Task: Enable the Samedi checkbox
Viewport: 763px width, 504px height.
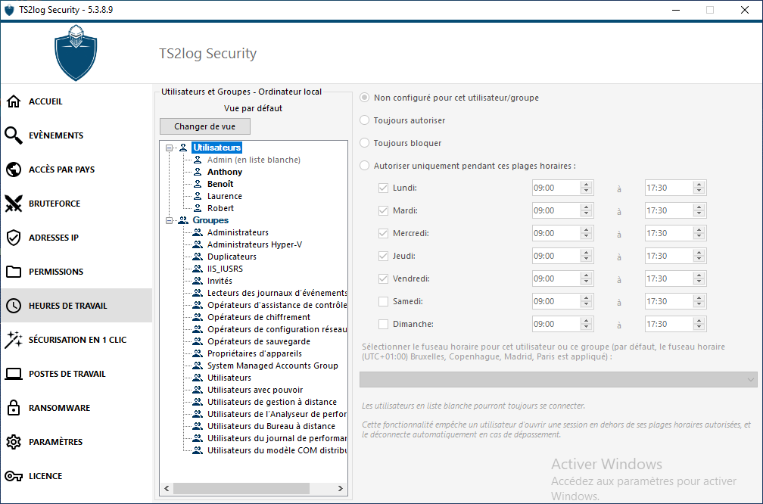Action: (384, 302)
